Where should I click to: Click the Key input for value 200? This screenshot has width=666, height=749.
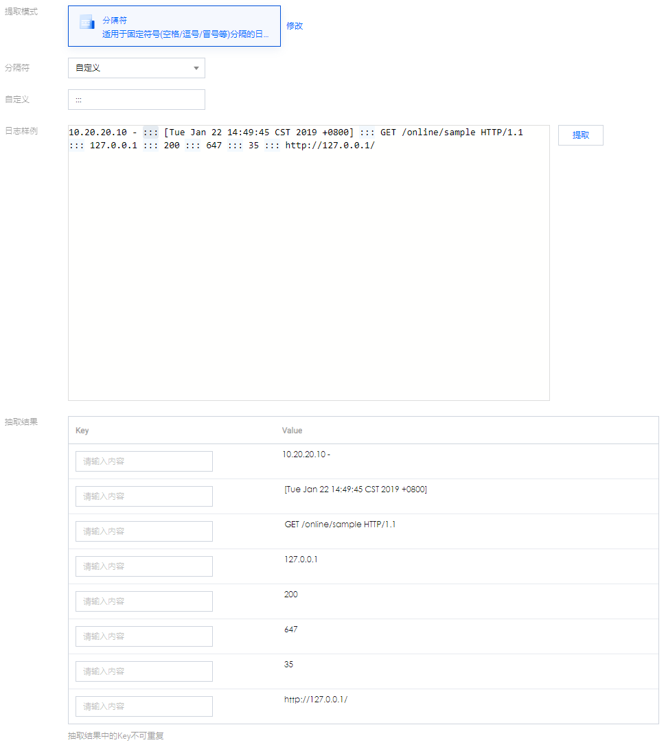tap(143, 601)
